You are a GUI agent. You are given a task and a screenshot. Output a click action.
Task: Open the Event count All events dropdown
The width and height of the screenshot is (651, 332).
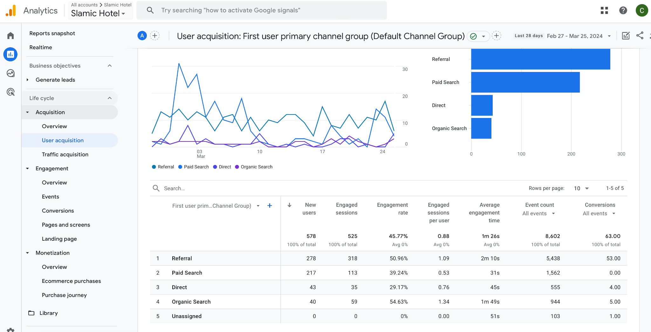[539, 213]
